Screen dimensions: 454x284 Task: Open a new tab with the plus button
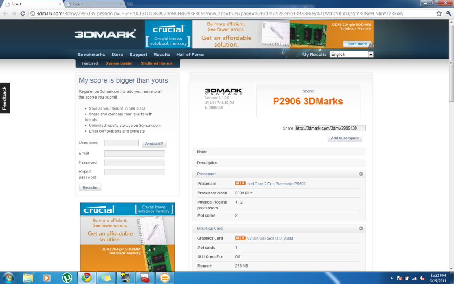pos(130,4)
